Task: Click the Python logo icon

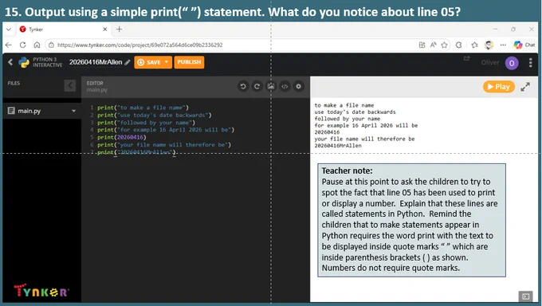Action: [x=24, y=62]
